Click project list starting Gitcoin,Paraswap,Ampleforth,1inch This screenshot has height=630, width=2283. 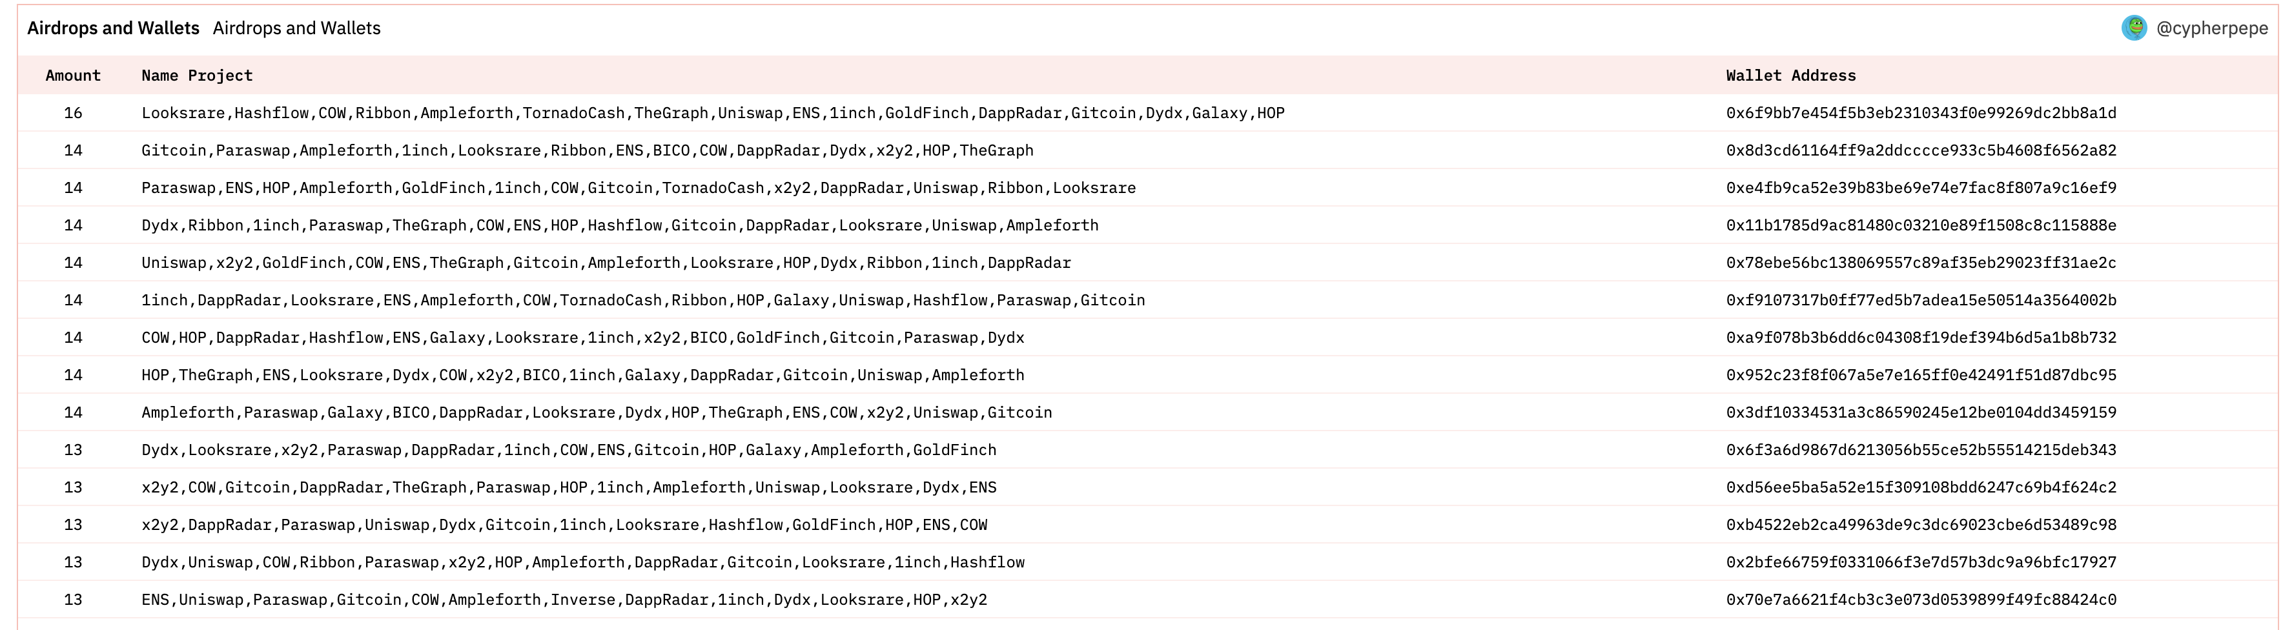point(588,150)
